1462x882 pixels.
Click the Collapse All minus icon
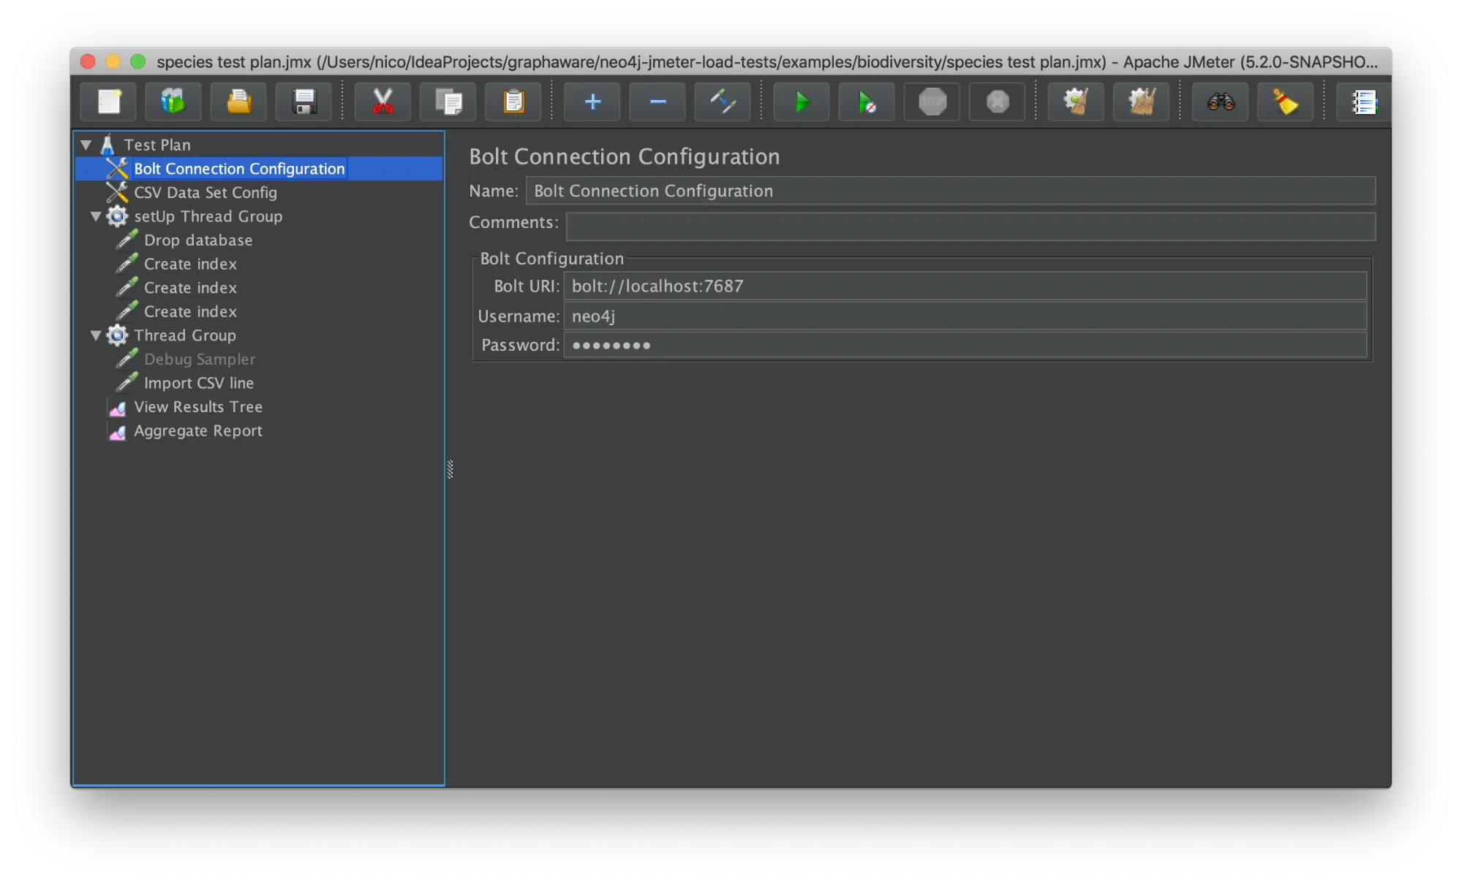[x=657, y=102]
